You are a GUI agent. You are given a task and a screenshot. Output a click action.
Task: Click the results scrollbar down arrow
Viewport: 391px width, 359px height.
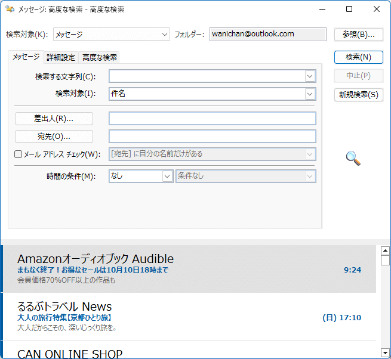pyautogui.click(x=385, y=352)
